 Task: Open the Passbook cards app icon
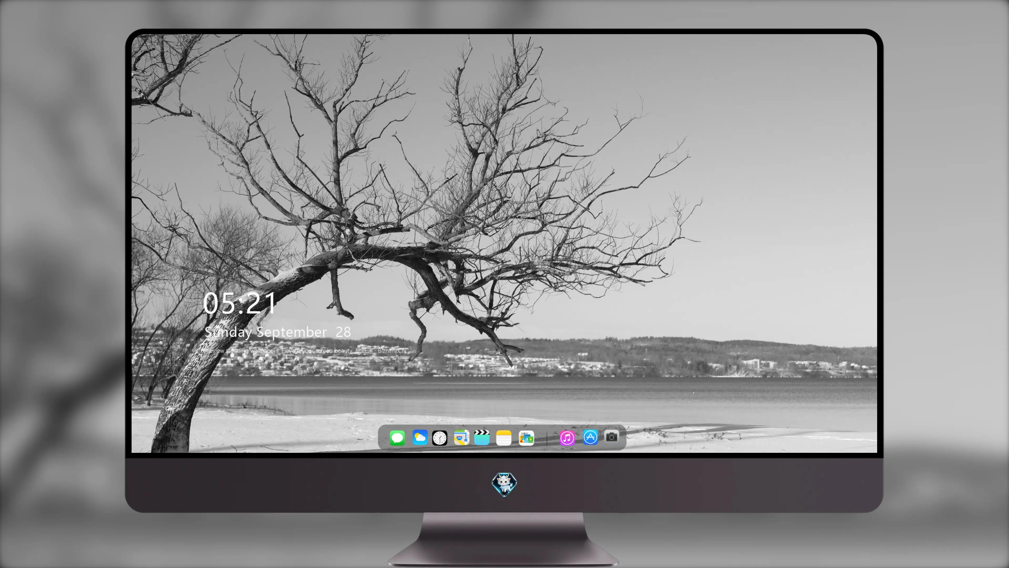pyautogui.click(x=526, y=438)
